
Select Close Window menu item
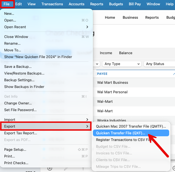point(46,37)
